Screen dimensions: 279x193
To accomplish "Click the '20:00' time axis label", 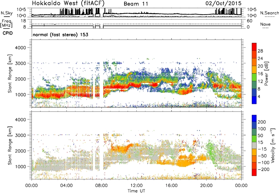I will pos(206,186).
